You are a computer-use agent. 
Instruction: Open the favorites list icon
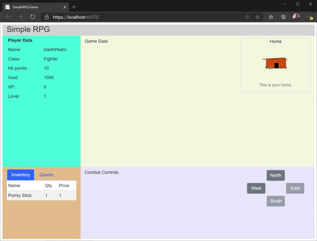271,17
